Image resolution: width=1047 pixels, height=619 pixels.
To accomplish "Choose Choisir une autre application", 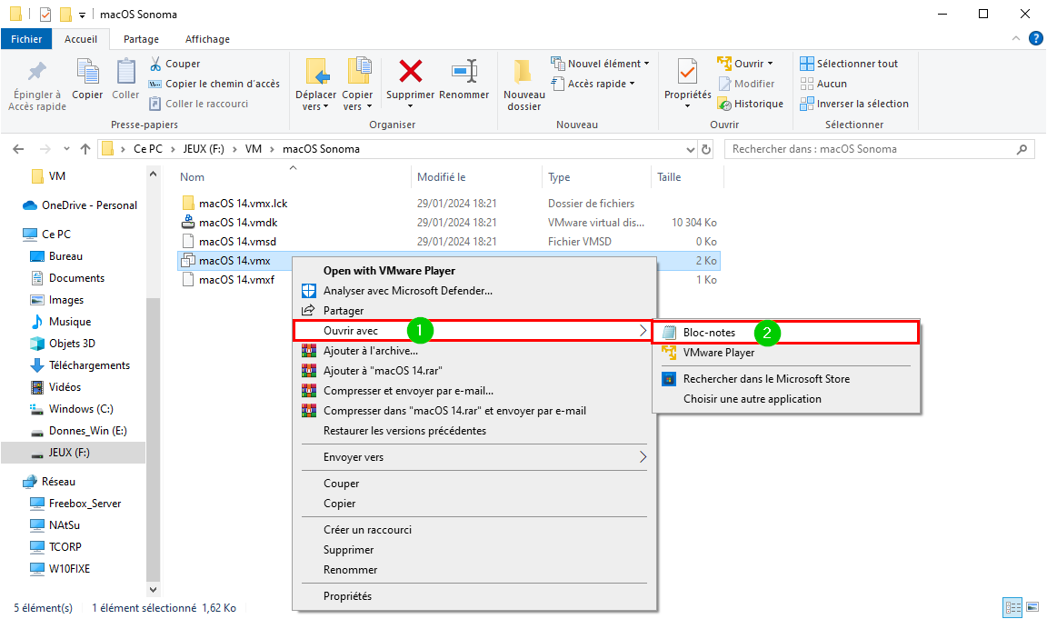I will point(752,399).
